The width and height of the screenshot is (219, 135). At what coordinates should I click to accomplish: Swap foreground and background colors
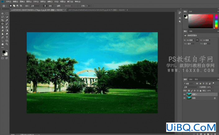(7, 51)
